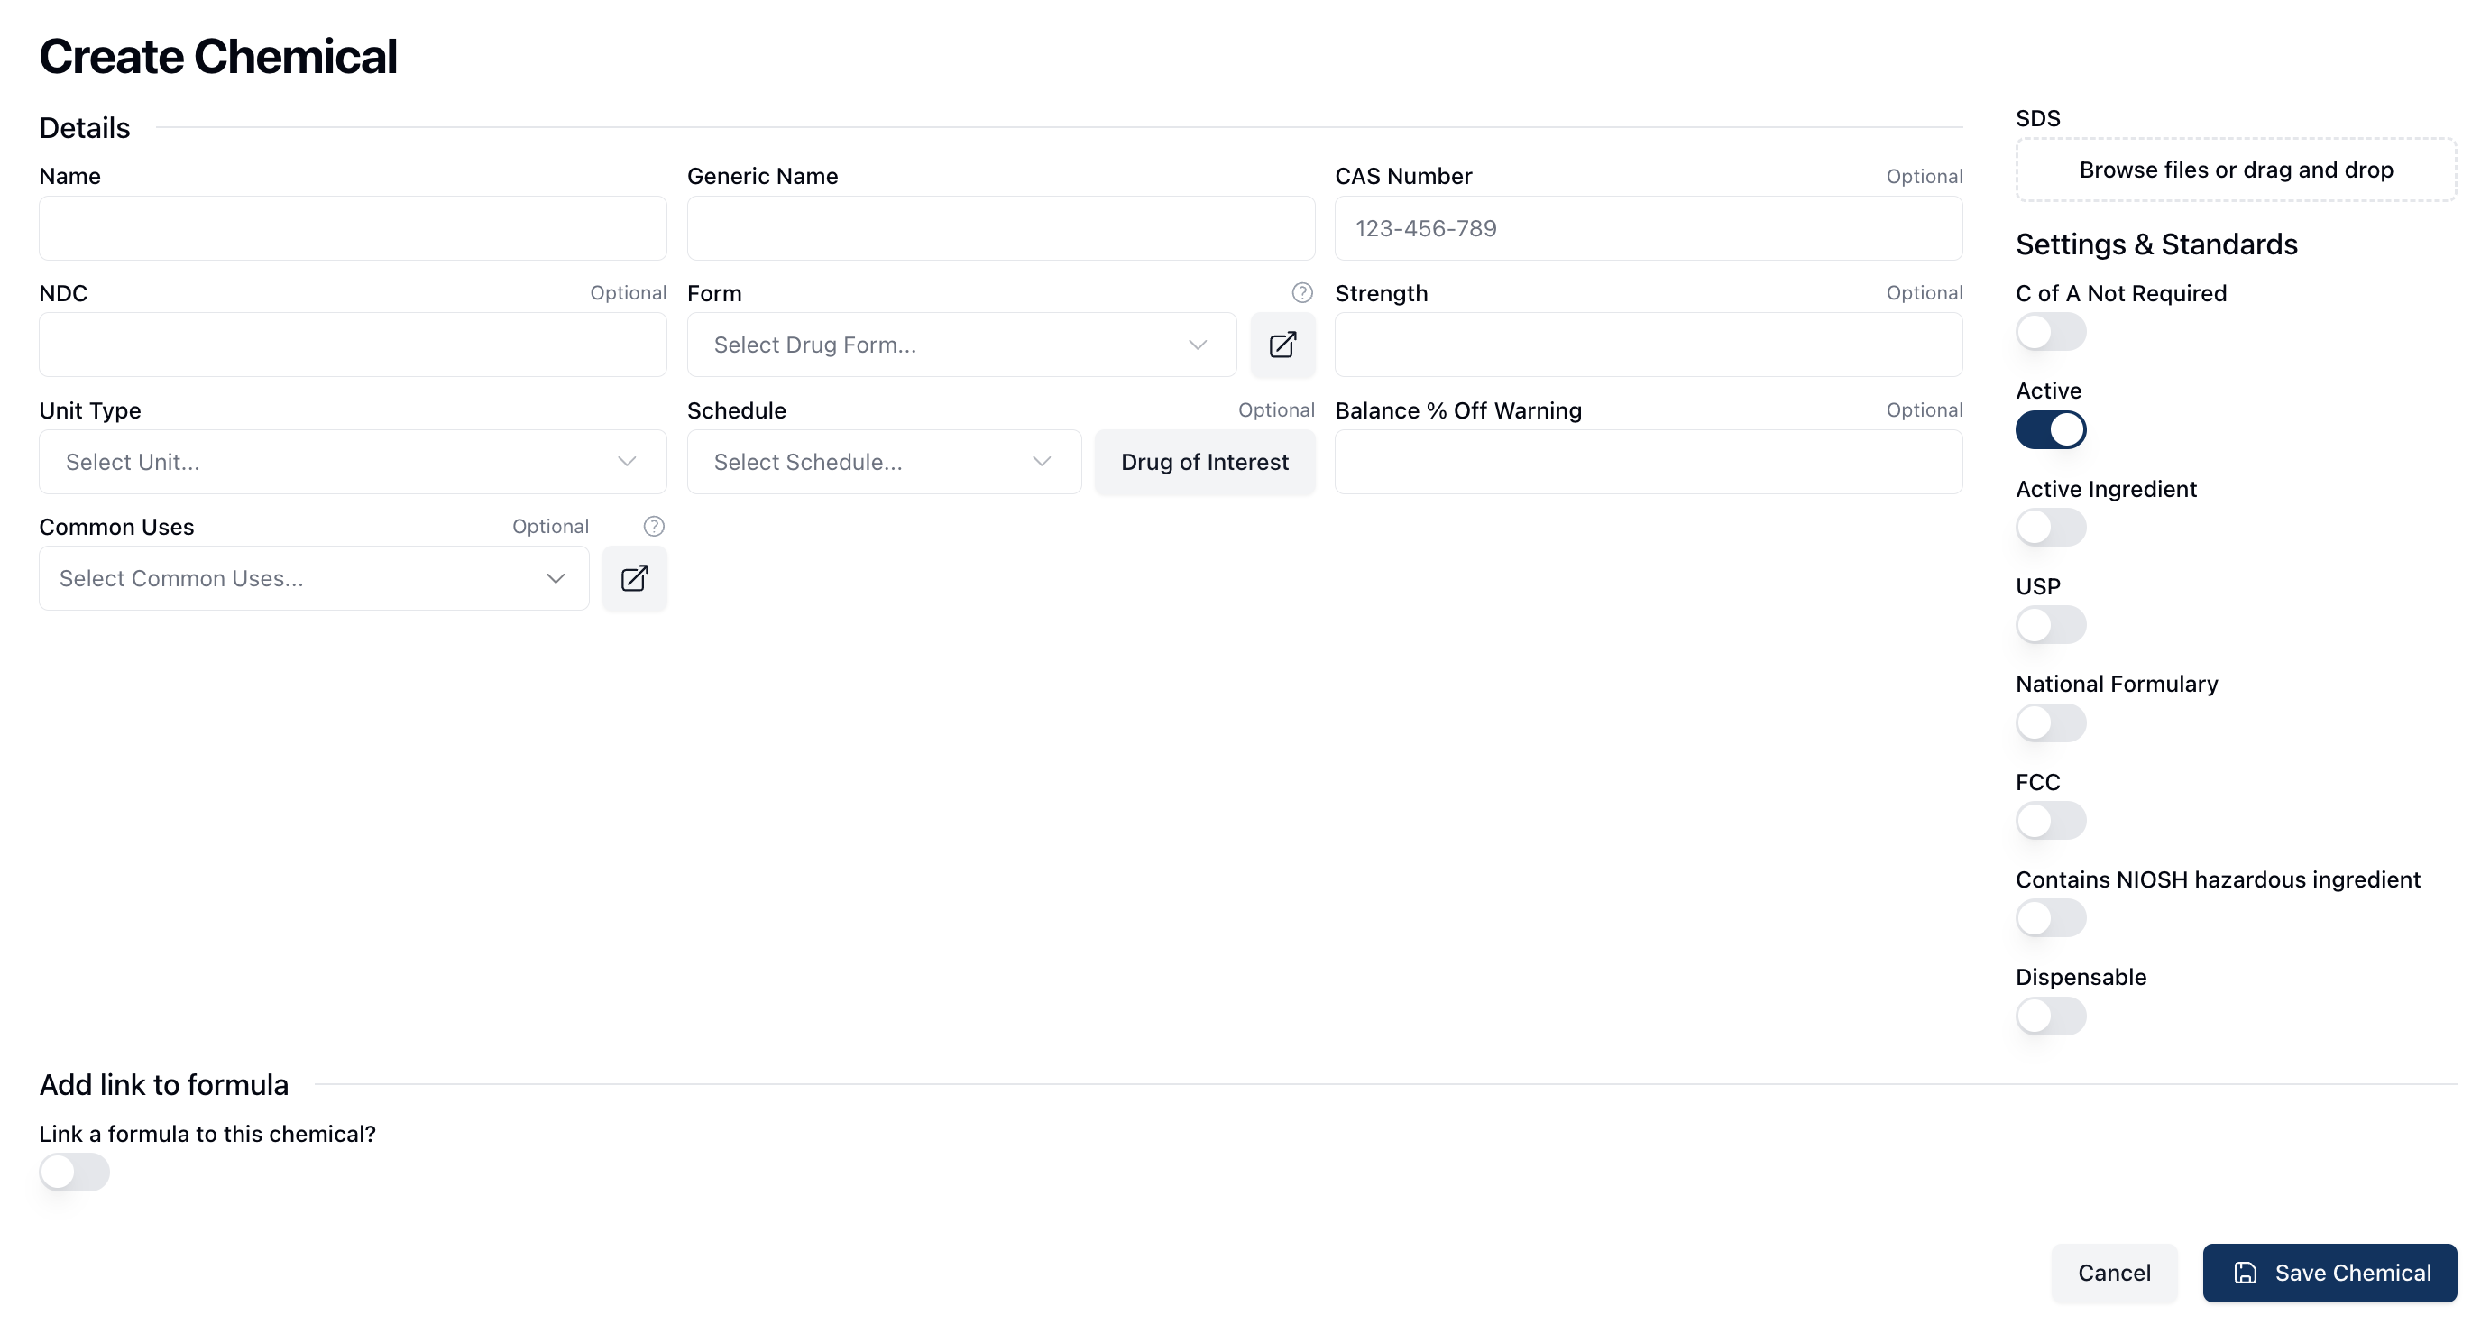The width and height of the screenshot is (2490, 1334).
Task: Enable the C of A Not Required toggle
Action: [2050, 333]
